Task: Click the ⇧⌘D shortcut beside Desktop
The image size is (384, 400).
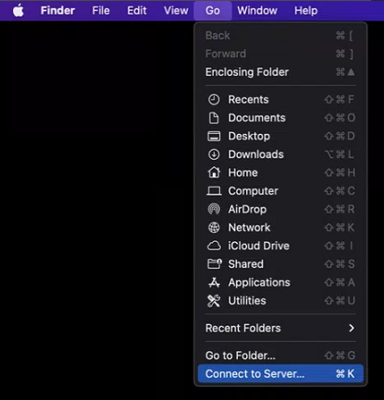Action: pyautogui.click(x=340, y=136)
